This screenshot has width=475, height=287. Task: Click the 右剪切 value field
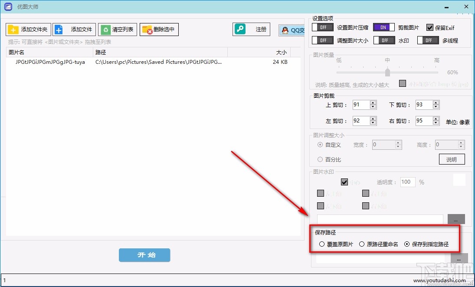(x=424, y=121)
